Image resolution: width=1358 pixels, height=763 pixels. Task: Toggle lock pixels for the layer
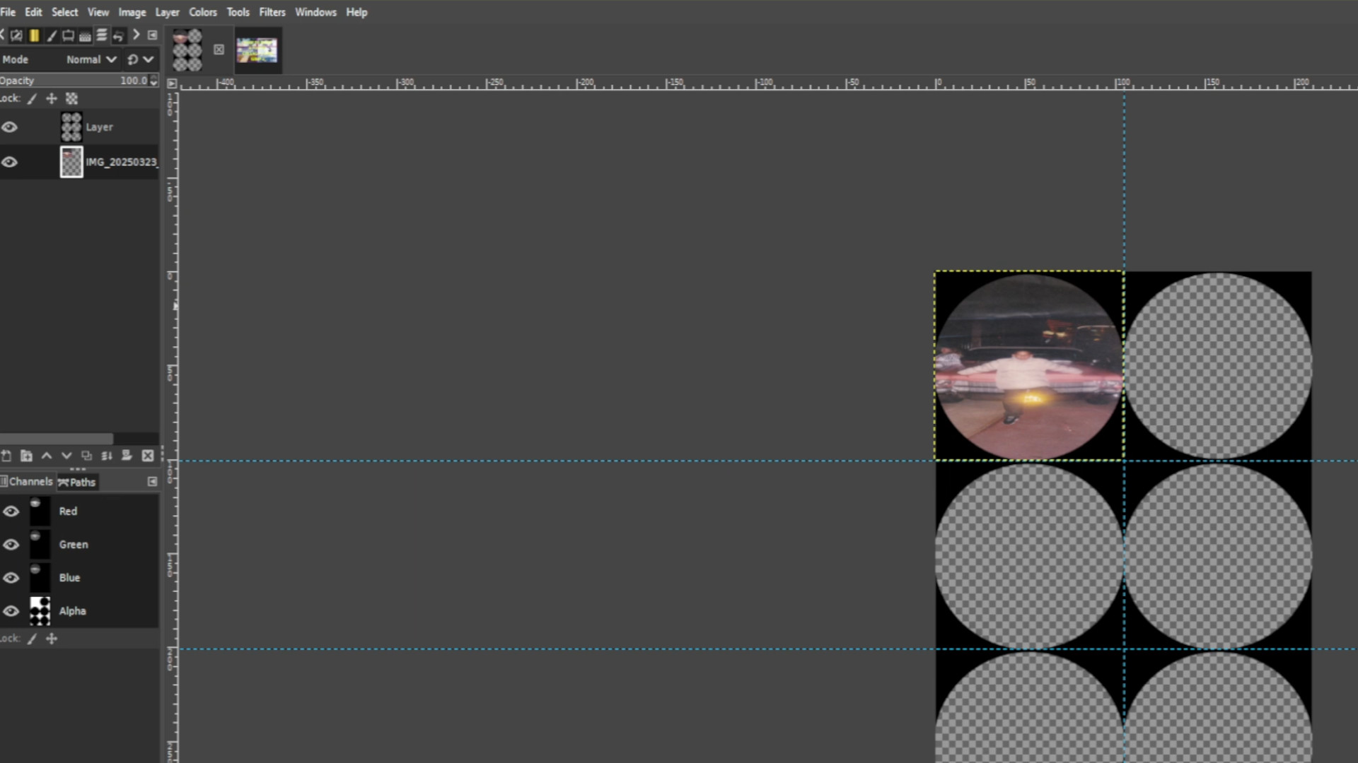[x=32, y=99]
